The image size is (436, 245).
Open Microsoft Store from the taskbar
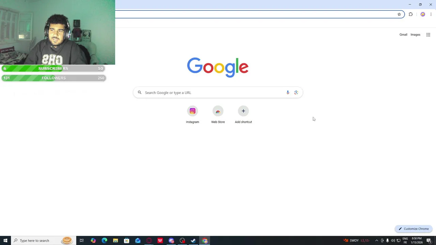click(x=126, y=241)
